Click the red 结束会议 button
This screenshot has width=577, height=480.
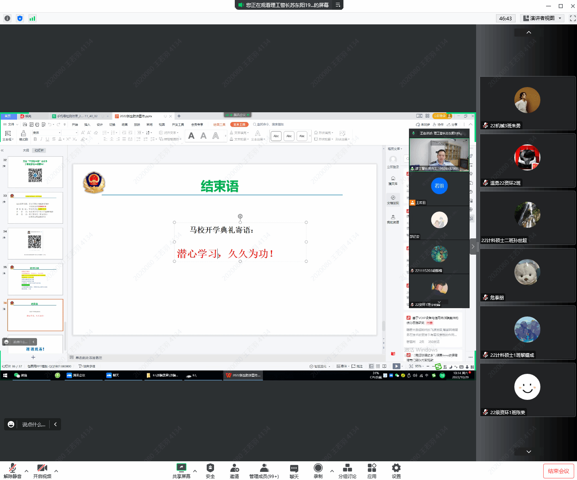tap(558, 471)
